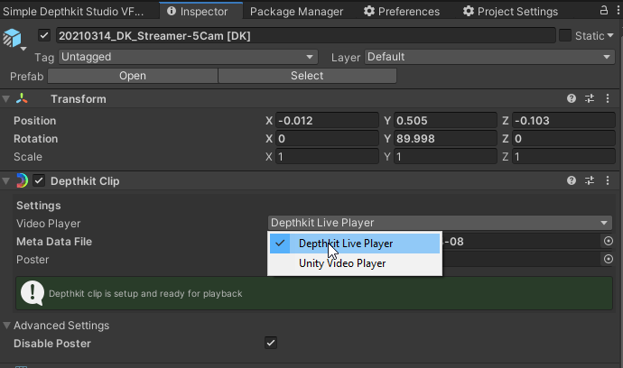Switch to the Package Manager tab
This screenshot has width=623, height=368.
click(x=296, y=12)
